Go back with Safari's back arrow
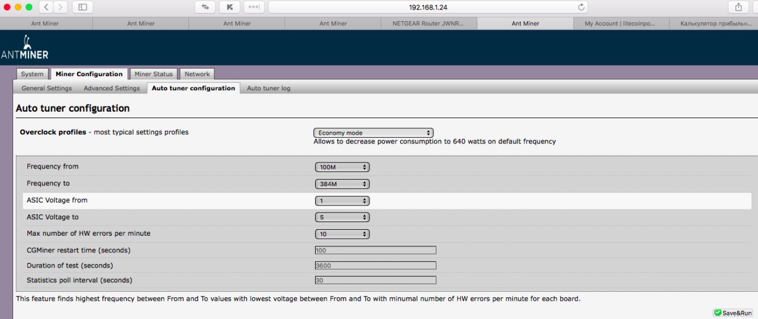This screenshot has height=319, width=758. pyautogui.click(x=46, y=7)
